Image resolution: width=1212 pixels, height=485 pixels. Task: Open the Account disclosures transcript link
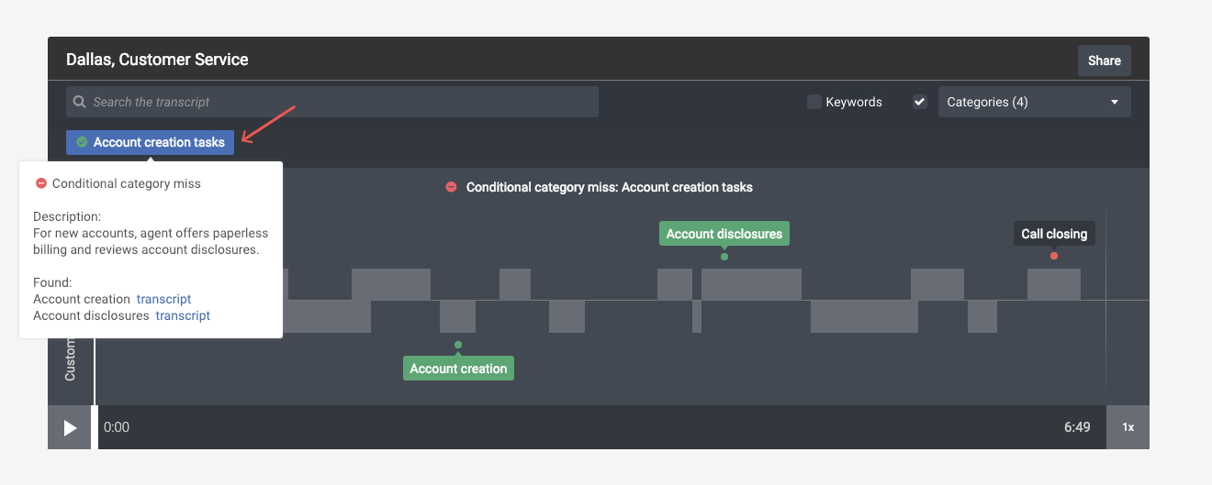(183, 315)
